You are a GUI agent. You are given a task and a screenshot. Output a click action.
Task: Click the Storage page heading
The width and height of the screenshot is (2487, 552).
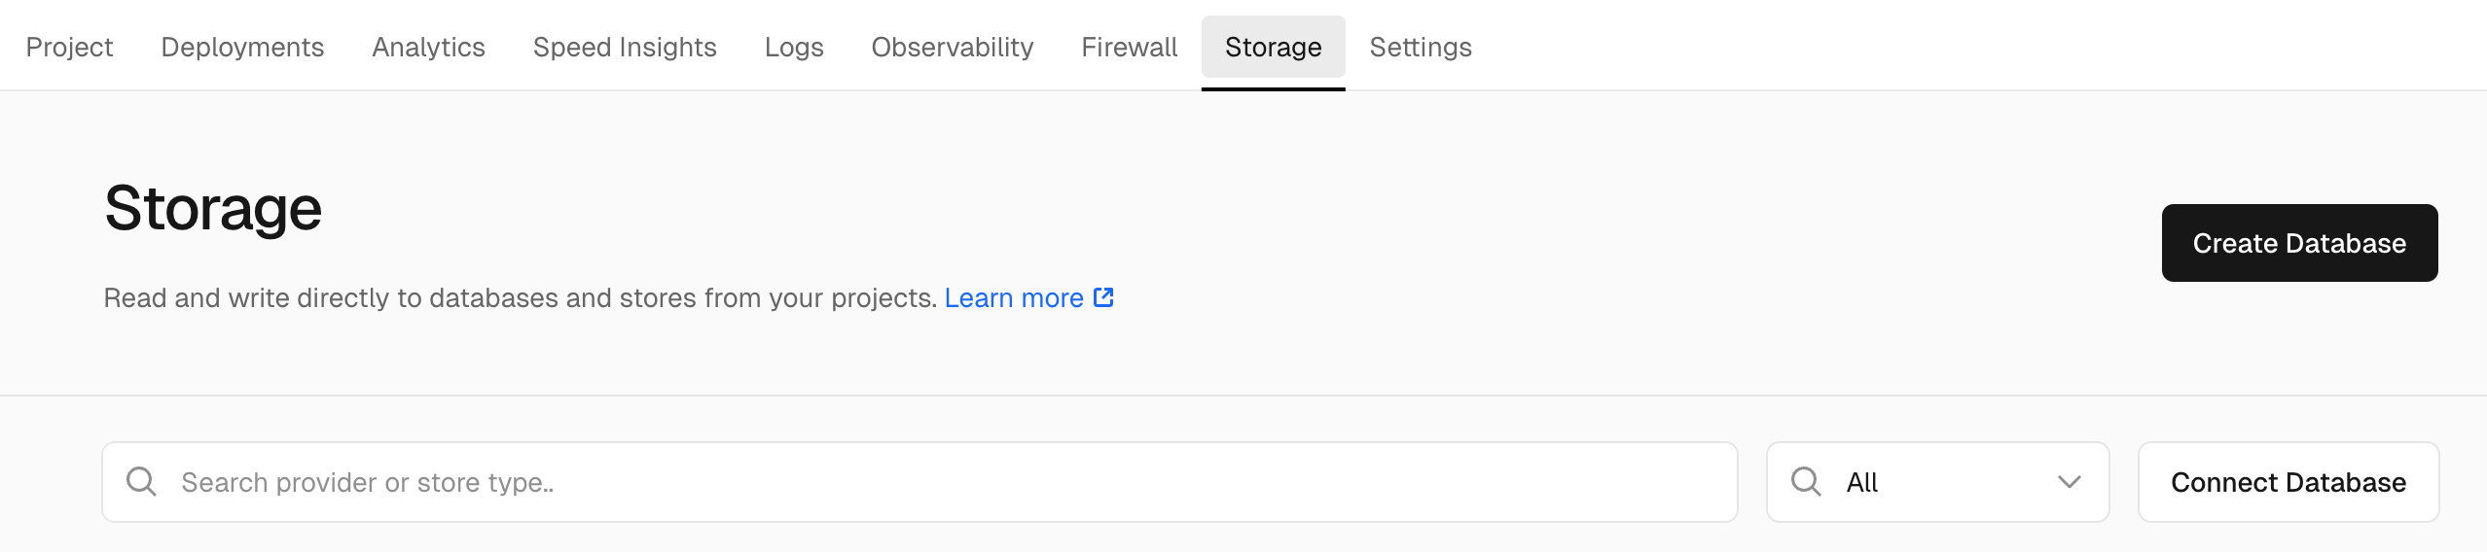[213, 209]
